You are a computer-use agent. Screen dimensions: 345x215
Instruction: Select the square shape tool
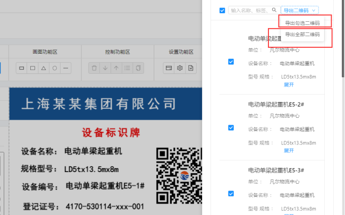point(32,68)
